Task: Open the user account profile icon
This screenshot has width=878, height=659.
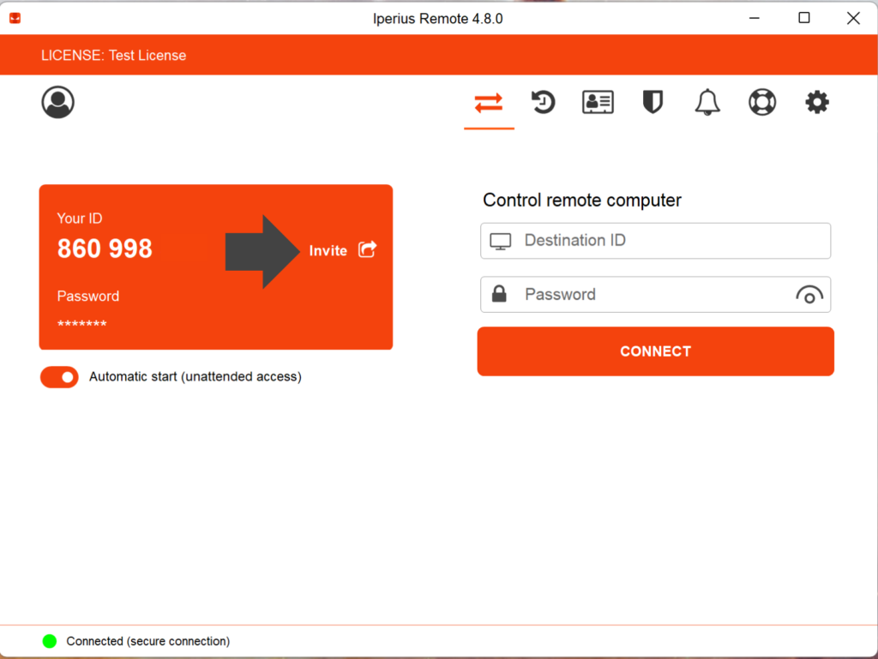Action: [x=57, y=102]
